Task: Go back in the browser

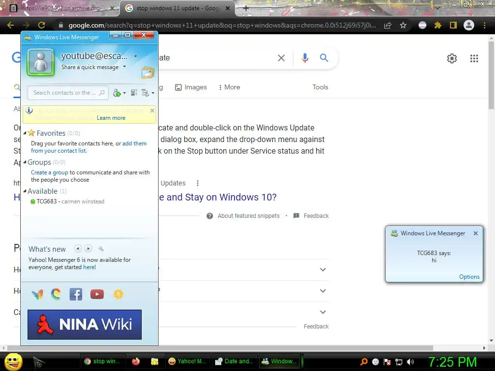Action: pyautogui.click(x=11, y=25)
